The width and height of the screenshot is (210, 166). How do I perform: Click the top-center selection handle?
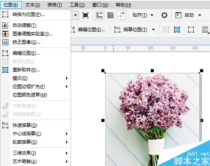point(152,71)
